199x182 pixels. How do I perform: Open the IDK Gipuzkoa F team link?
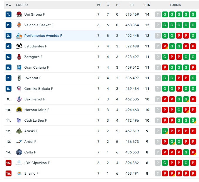coord(37,163)
